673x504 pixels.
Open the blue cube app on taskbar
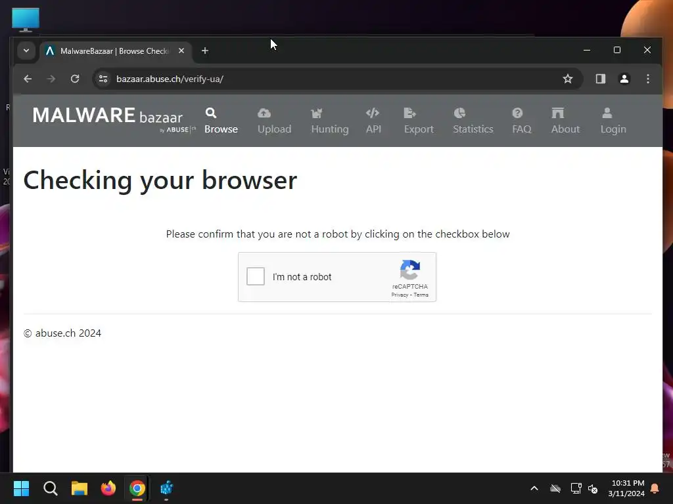pos(166,488)
